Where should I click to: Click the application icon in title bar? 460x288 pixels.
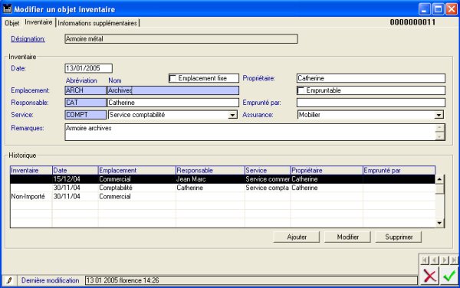point(7,9)
